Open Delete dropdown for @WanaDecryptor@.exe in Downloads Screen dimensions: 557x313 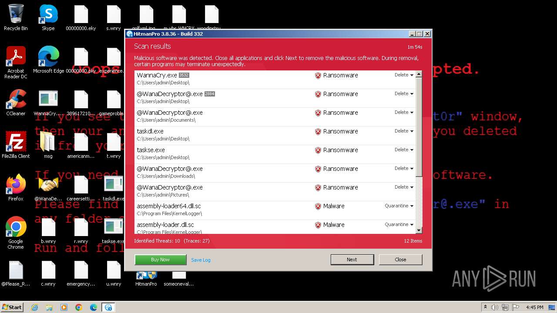point(404,168)
